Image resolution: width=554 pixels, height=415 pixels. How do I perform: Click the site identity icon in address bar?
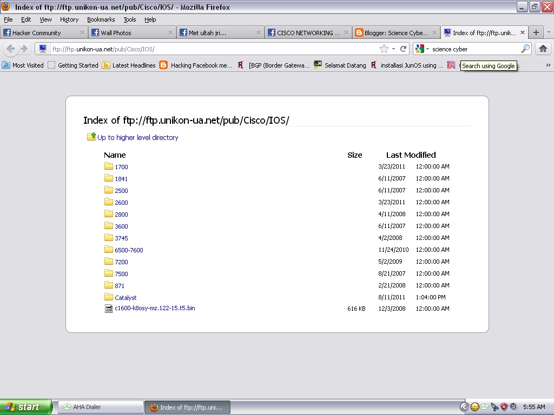43,49
